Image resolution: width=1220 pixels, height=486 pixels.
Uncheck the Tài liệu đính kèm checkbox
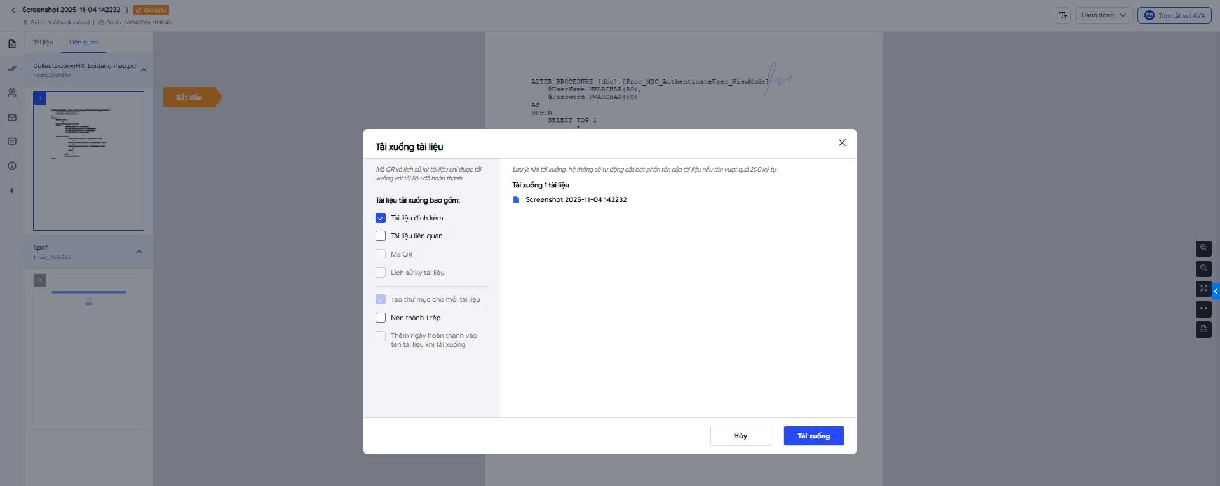click(x=381, y=218)
